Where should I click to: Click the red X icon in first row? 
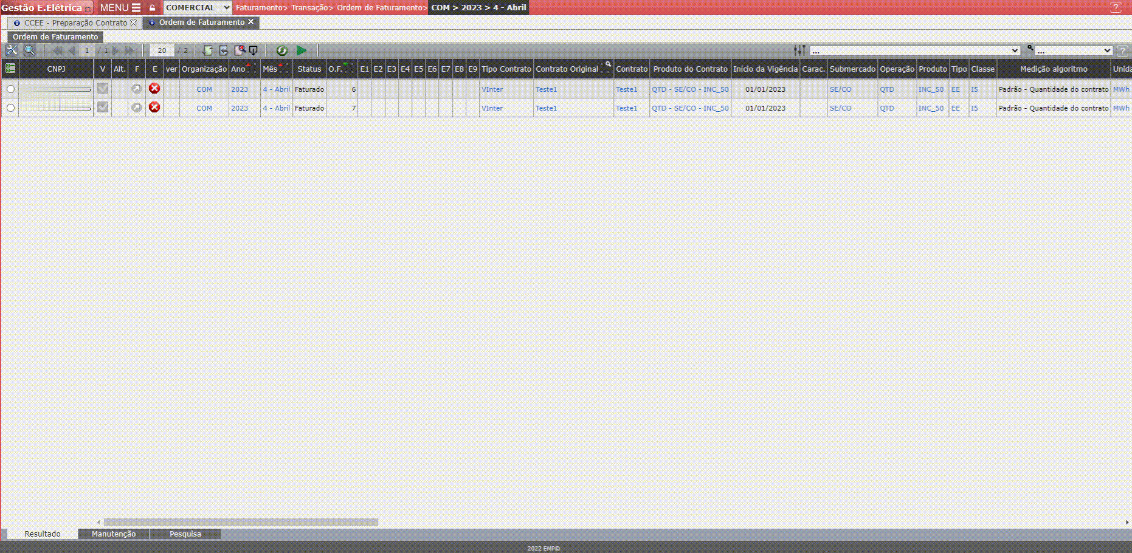(x=154, y=89)
